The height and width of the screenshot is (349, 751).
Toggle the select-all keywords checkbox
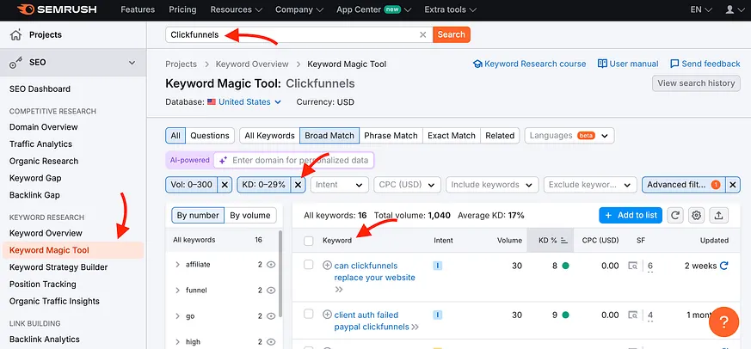309,241
